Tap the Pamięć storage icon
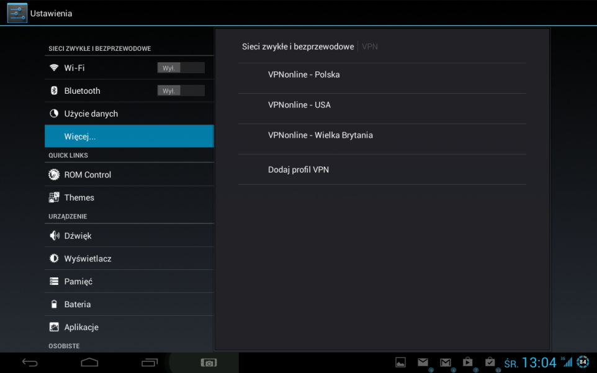 [x=54, y=281]
